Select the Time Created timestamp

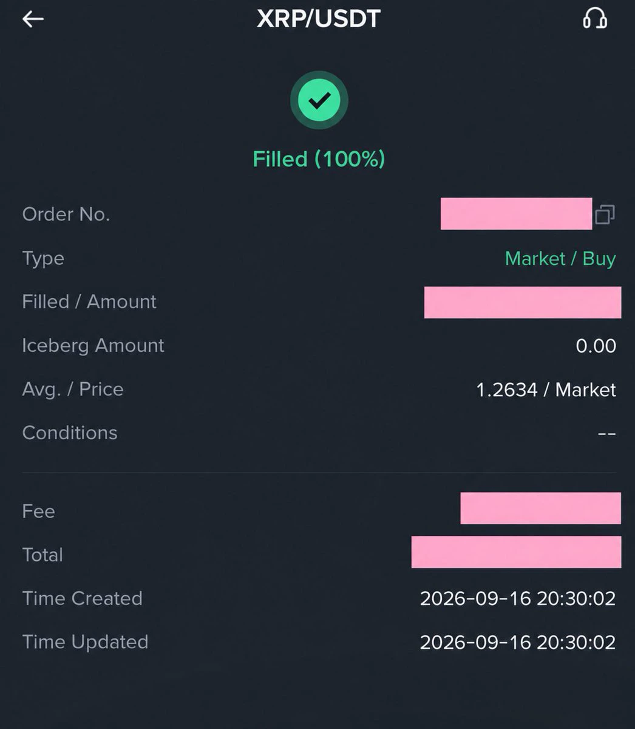(518, 598)
